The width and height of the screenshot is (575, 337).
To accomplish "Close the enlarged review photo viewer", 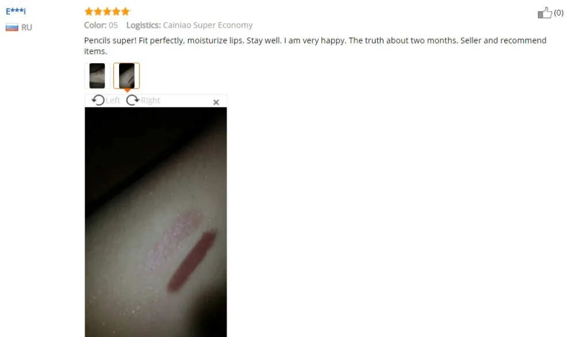I will pyautogui.click(x=216, y=102).
